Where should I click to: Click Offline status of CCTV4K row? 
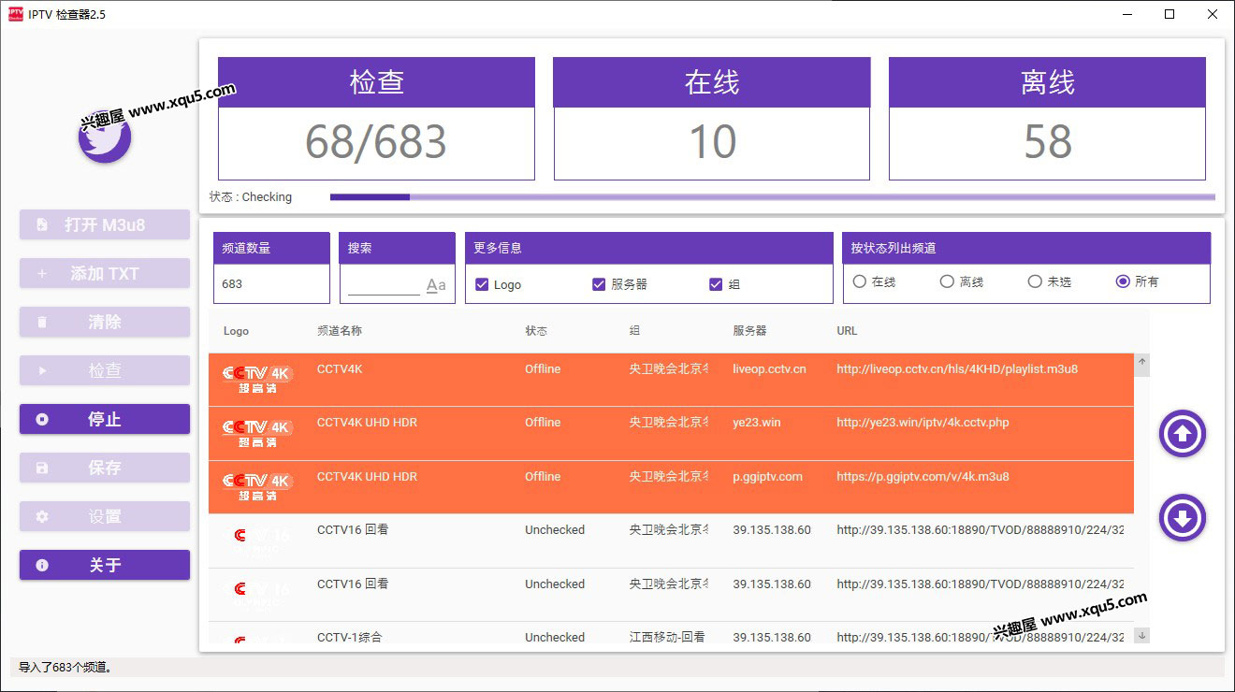tap(543, 369)
